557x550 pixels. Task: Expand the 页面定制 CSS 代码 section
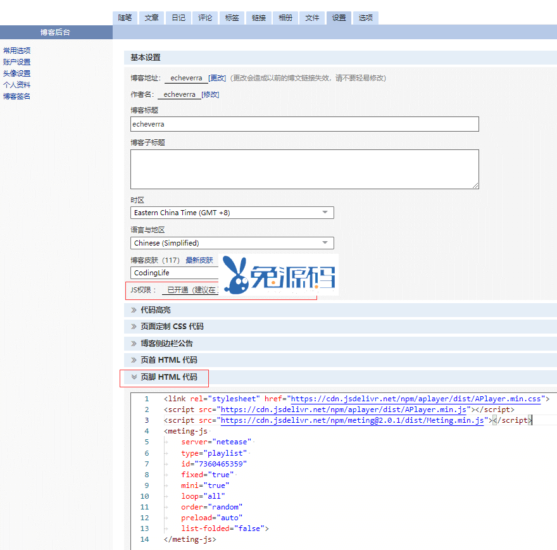pyautogui.click(x=172, y=326)
